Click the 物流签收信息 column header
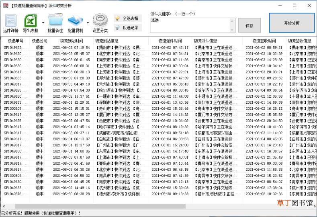Screen dimensions: 317x217 pyautogui.click(x=301, y=41)
